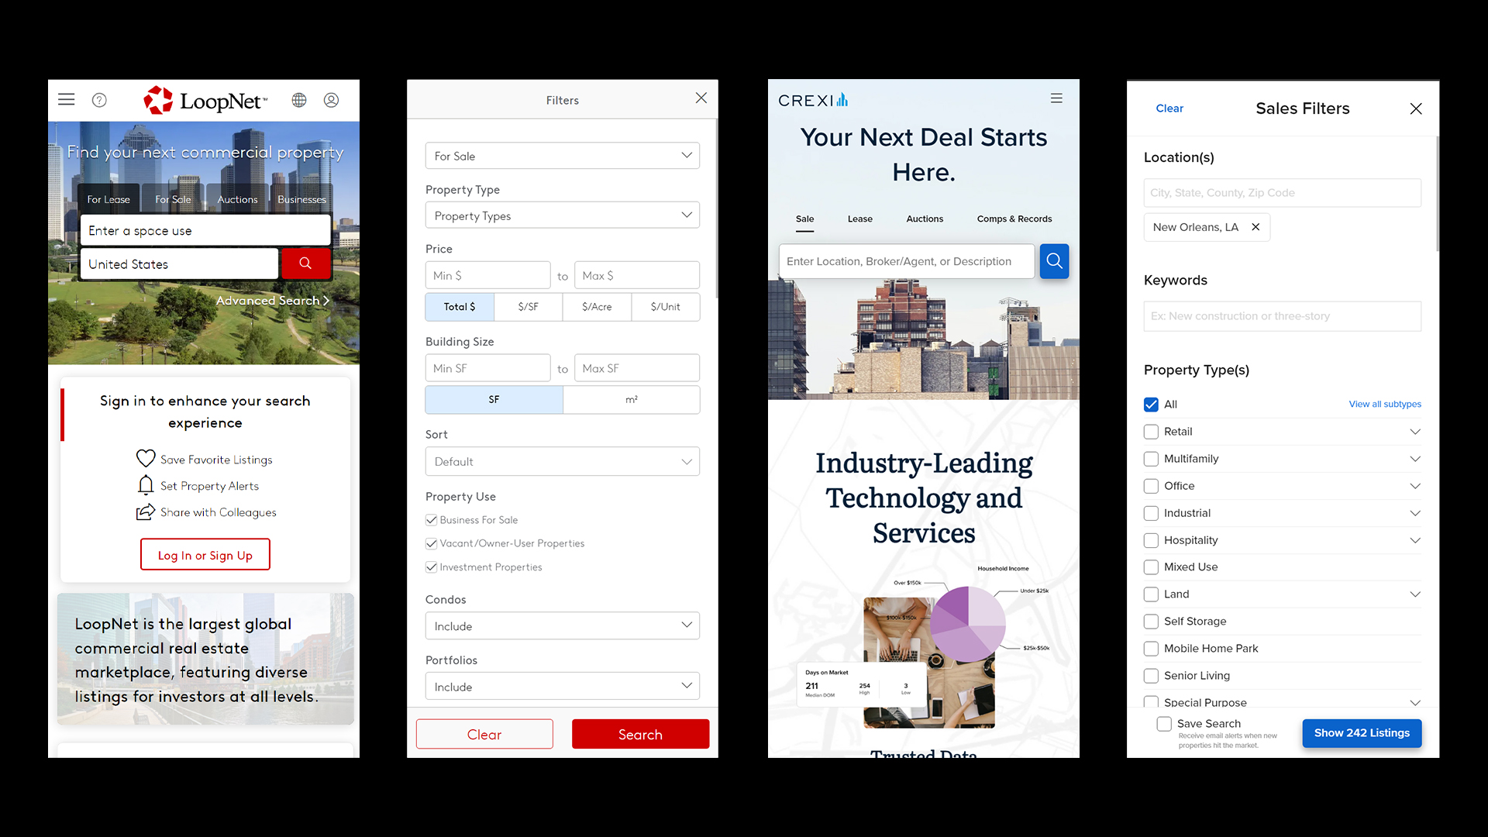Click Log In or Sign Up button
The height and width of the screenshot is (837, 1488).
point(205,555)
